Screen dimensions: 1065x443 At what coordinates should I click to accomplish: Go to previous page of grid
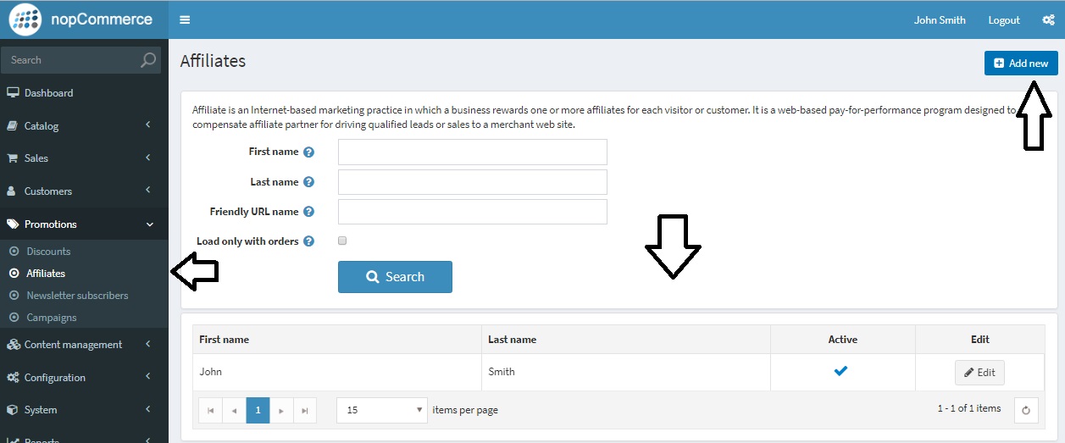pos(235,410)
